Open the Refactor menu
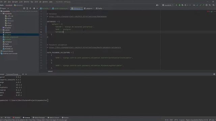Image resolution: width=216 pixels, height=121 pixels. (x=27, y=2)
